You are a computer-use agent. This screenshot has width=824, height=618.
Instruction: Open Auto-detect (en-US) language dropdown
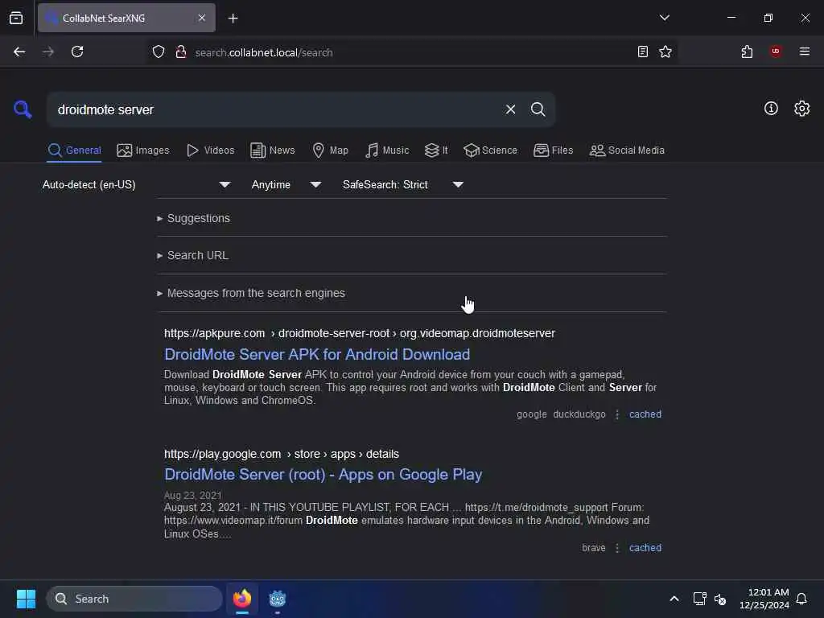click(136, 184)
